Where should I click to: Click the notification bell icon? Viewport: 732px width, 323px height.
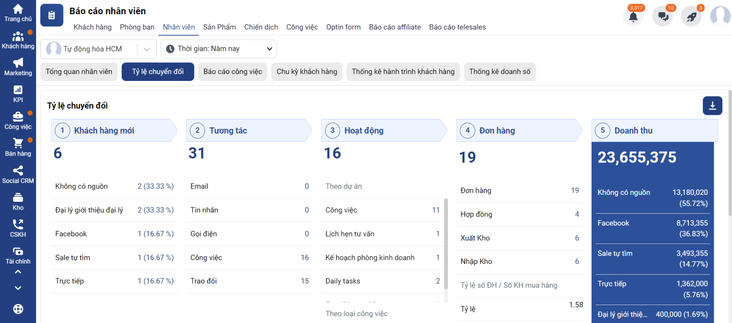tap(633, 17)
